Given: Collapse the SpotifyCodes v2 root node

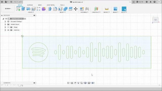Looking at the screenshot, I should click(x=3, y=19).
